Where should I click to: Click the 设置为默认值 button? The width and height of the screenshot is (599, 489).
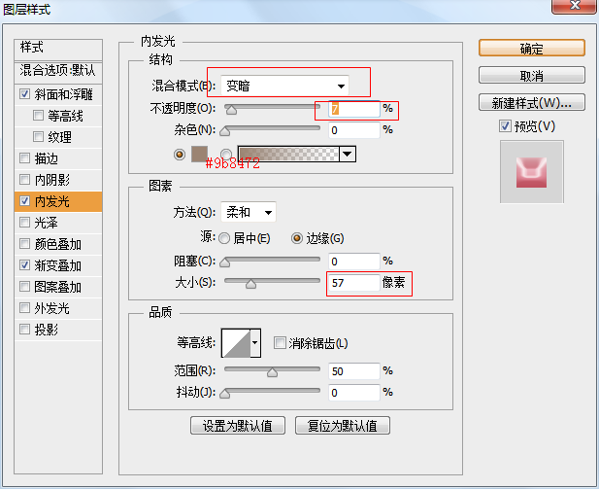[x=238, y=426]
